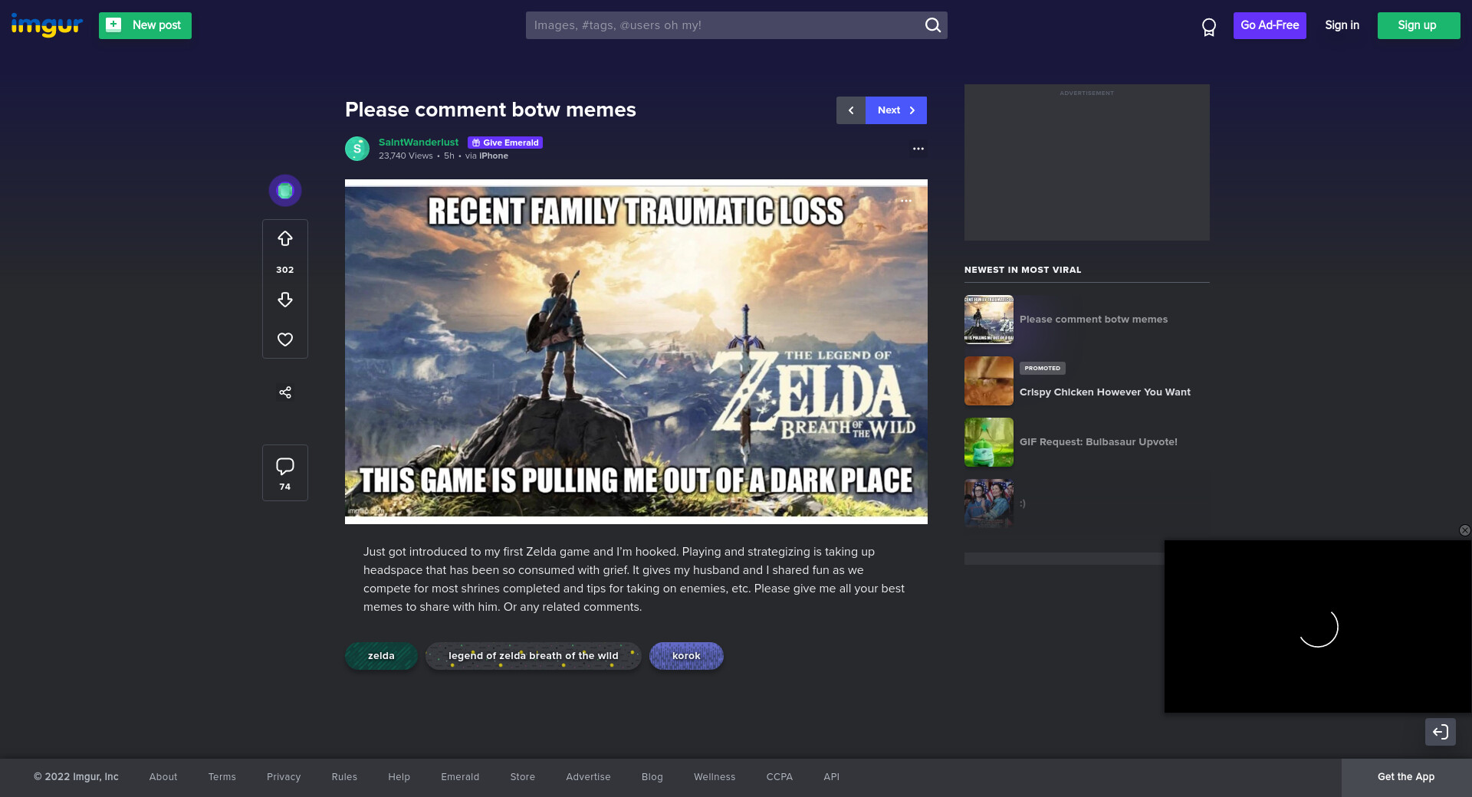Open the Help footer link

click(399, 777)
